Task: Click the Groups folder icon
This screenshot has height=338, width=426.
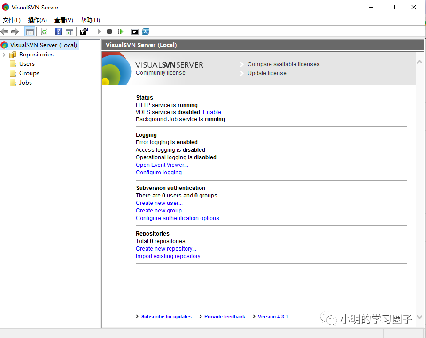Action: pos(13,73)
